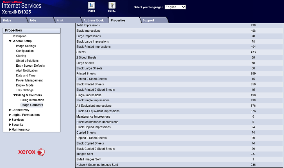The height and width of the screenshot is (168, 284).
Task: Switch to the Print tab
Action: tap(67, 20)
